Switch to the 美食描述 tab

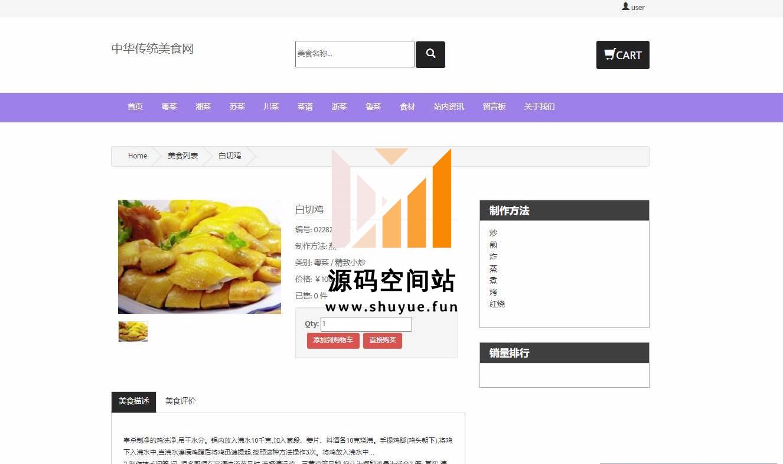[x=133, y=401]
